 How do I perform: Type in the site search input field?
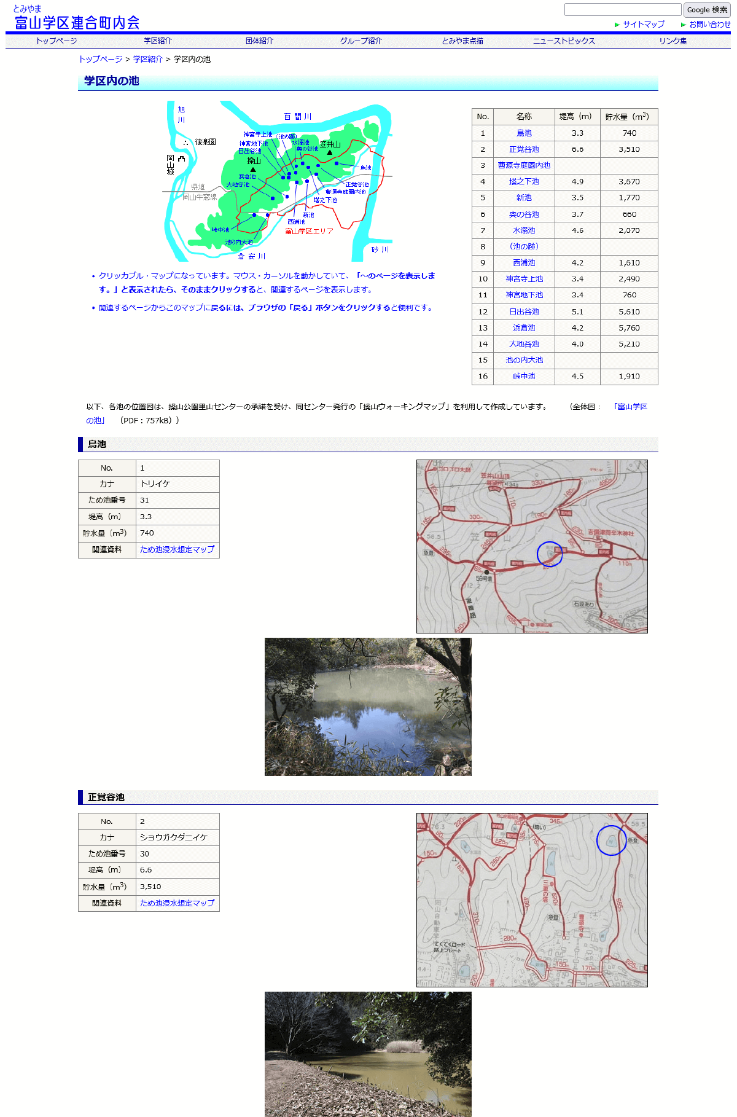tap(622, 10)
